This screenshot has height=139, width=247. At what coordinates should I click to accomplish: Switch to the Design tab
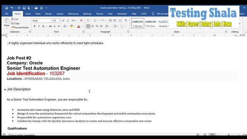(x=49, y=14)
